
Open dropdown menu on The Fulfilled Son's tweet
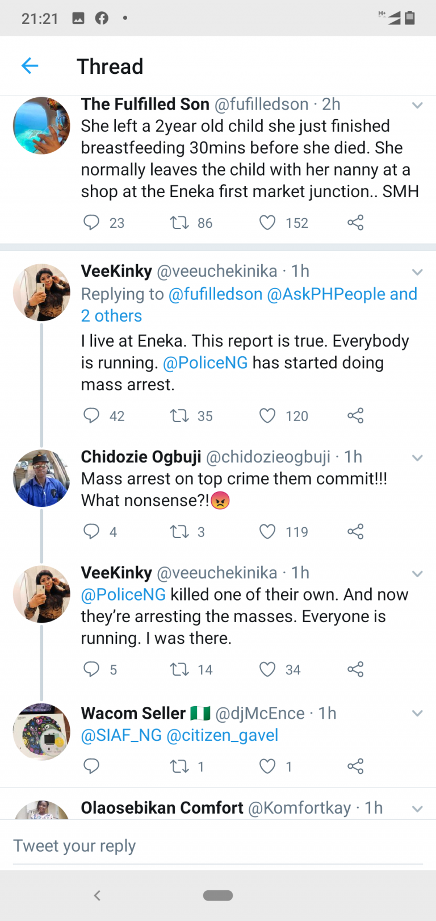(x=417, y=105)
